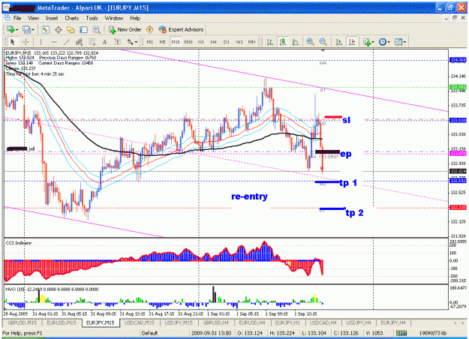Screen dimensions: 469x339
Task: Switch to Candlesticks display icon
Action: tap(283, 42)
